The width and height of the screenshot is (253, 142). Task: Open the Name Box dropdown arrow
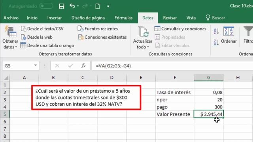tap(36, 65)
